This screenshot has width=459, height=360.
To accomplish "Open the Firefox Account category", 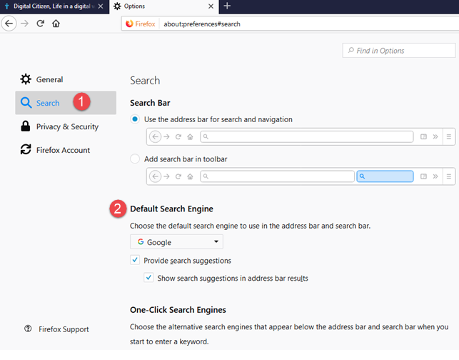I will point(66,150).
